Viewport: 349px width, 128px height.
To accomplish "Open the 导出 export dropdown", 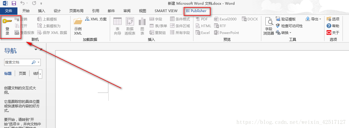I will (313, 19).
